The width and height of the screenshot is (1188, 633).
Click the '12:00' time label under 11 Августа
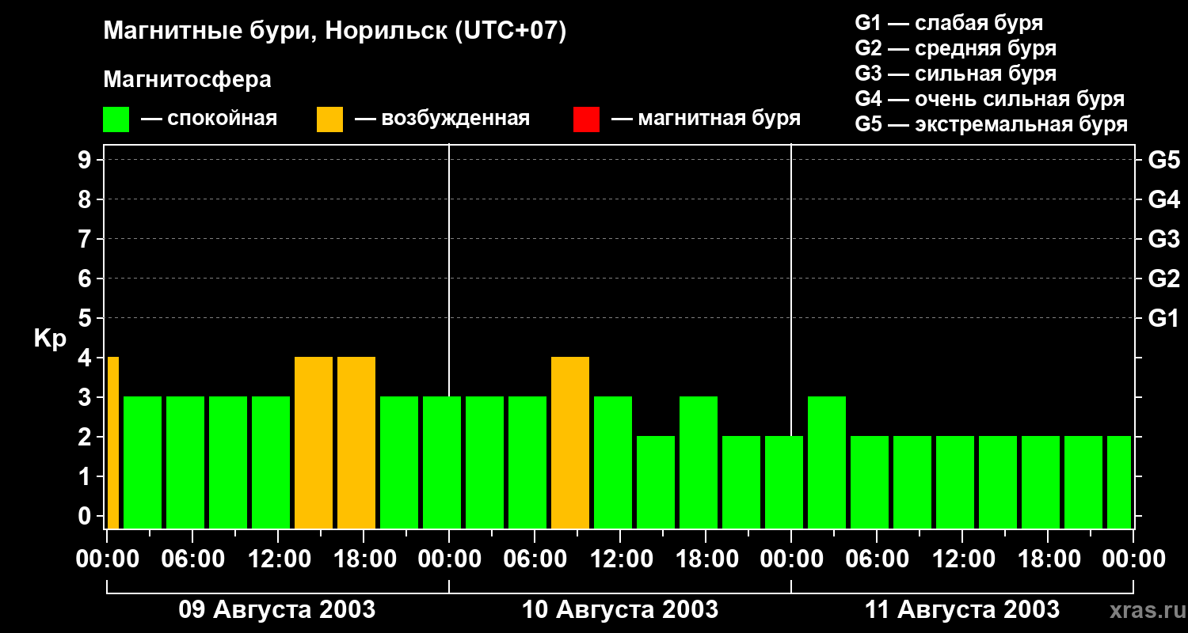[x=962, y=559]
